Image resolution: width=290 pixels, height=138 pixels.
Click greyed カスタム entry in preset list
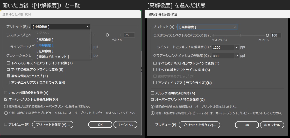[43, 33]
